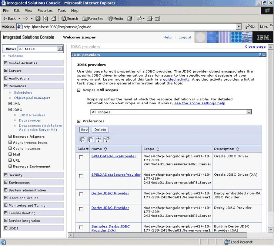The height and width of the screenshot is (246, 274).
Task: Click the Delete button
Action: [100, 129]
